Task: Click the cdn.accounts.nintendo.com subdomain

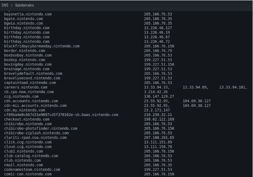Action: (31, 101)
